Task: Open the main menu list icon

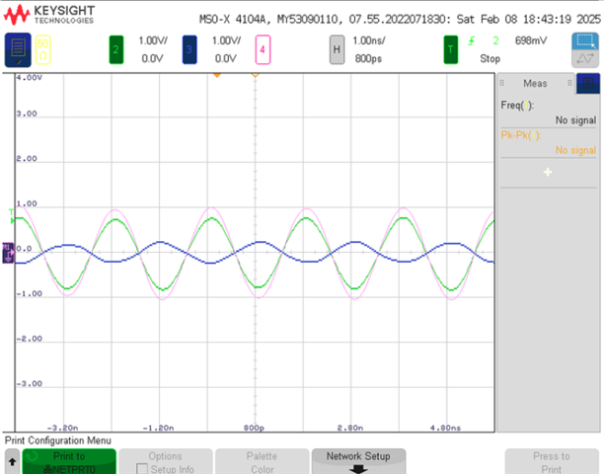Action: coord(18,49)
